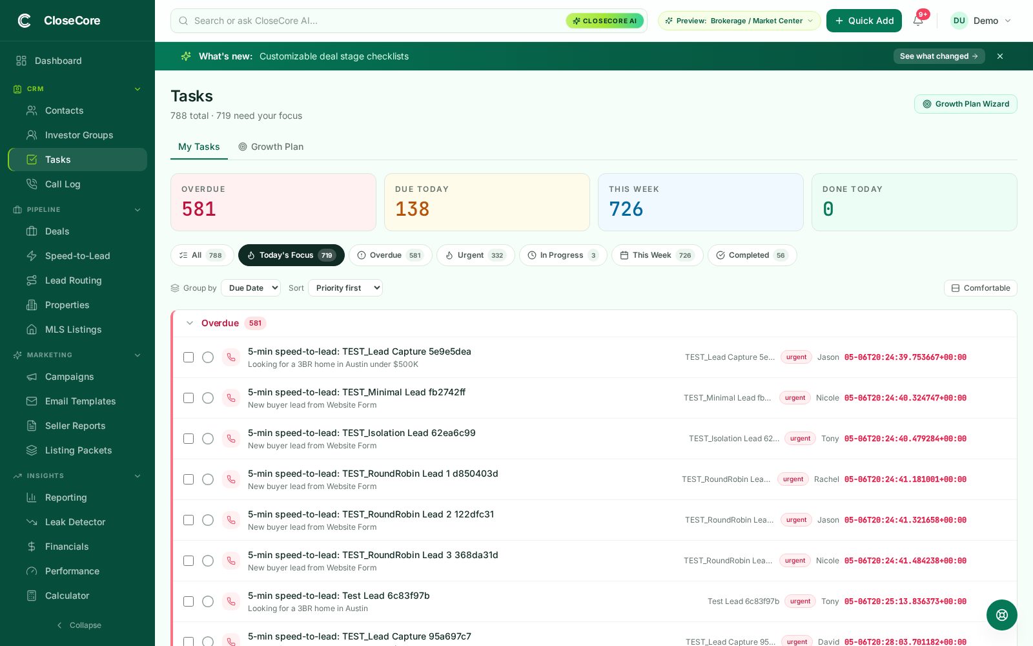The width and height of the screenshot is (1033, 646).
Task: Dismiss the What's new banner
Action: 1000,56
